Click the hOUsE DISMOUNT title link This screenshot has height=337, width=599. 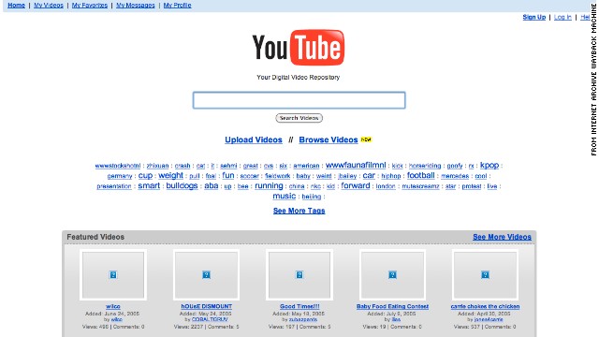[x=206, y=306]
